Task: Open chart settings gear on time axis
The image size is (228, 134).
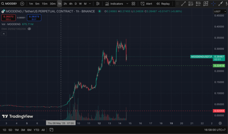Action: point(220,123)
